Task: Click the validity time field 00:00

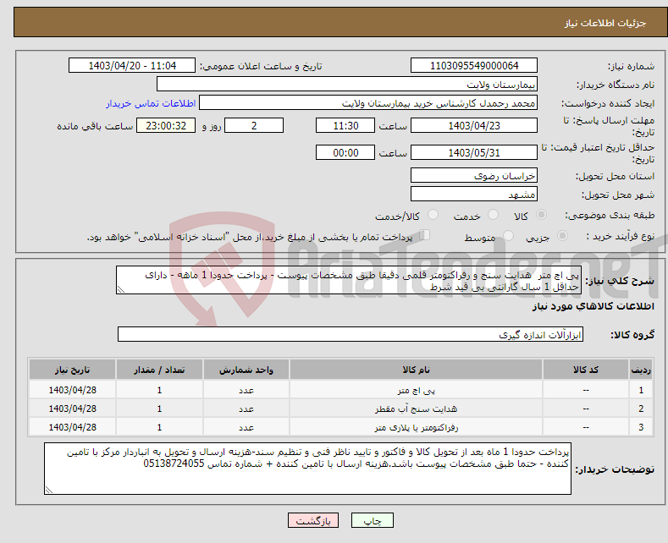Action: click(x=345, y=152)
